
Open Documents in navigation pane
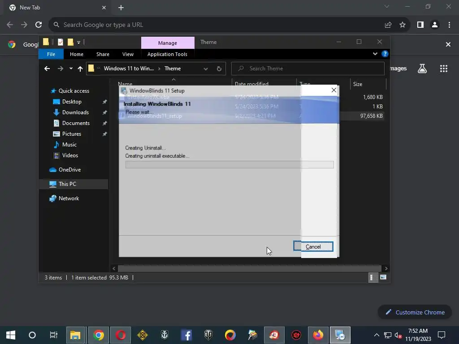(x=76, y=123)
